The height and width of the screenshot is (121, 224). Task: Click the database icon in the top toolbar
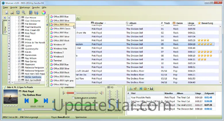[36, 12]
